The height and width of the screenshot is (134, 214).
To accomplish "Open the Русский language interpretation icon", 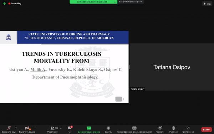I will (x=173, y=128).
